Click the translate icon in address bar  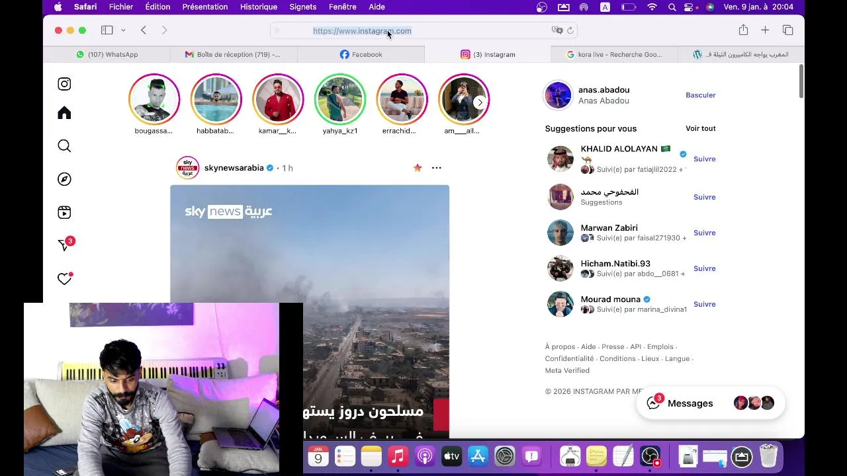pos(557,30)
